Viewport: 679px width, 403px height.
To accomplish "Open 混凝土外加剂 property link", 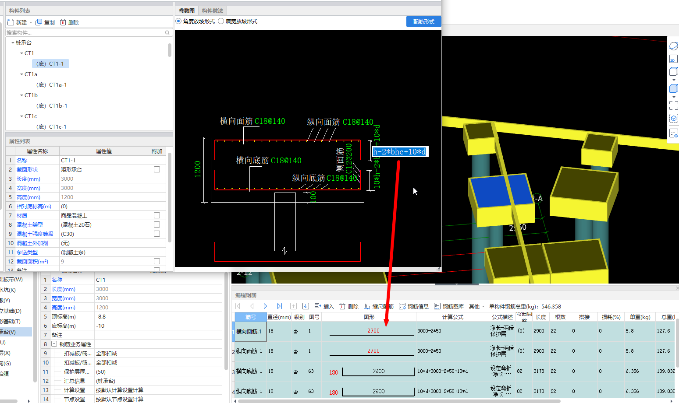I will point(32,243).
